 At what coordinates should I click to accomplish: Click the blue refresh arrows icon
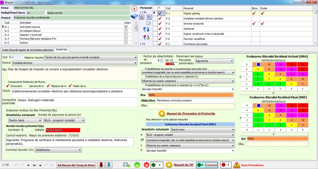[x=146, y=29]
